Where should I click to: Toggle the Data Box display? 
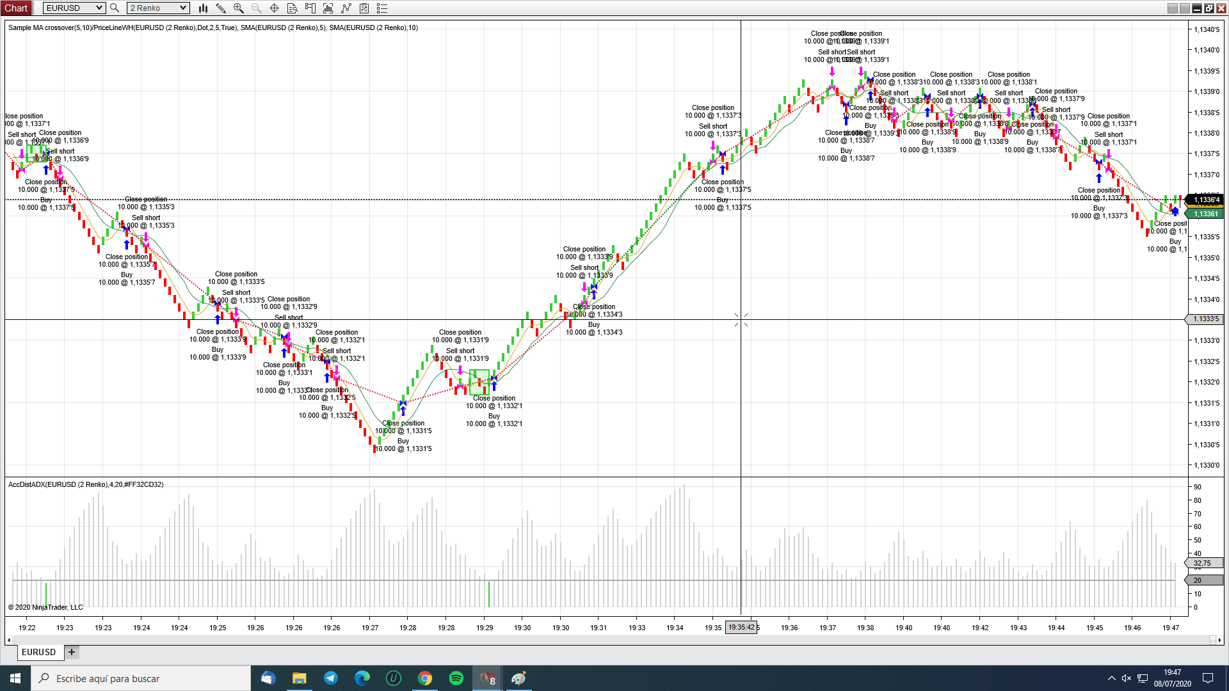pos(292,8)
